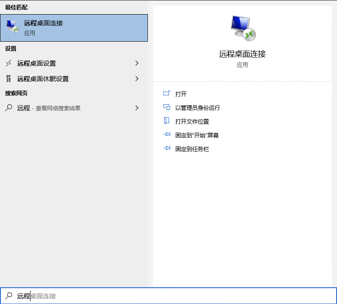
Task: Click the shield icon beside 以管理员身份运行
Action: click(x=167, y=107)
